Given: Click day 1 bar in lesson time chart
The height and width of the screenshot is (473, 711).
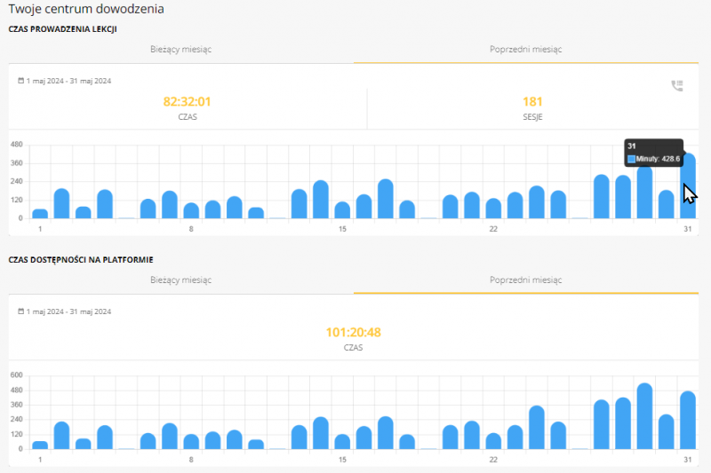Looking at the screenshot, I should [40, 213].
